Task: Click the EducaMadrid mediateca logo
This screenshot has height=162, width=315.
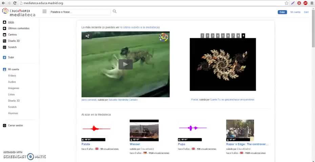Action: click(19, 12)
